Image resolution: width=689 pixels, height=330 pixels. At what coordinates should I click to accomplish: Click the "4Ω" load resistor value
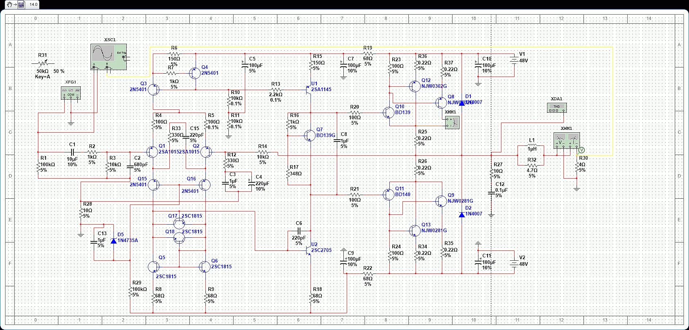coord(582,164)
